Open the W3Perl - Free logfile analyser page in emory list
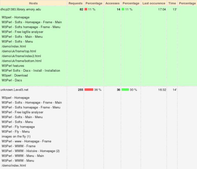This screenshot has height=169, width=197. click(x=22, y=32)
